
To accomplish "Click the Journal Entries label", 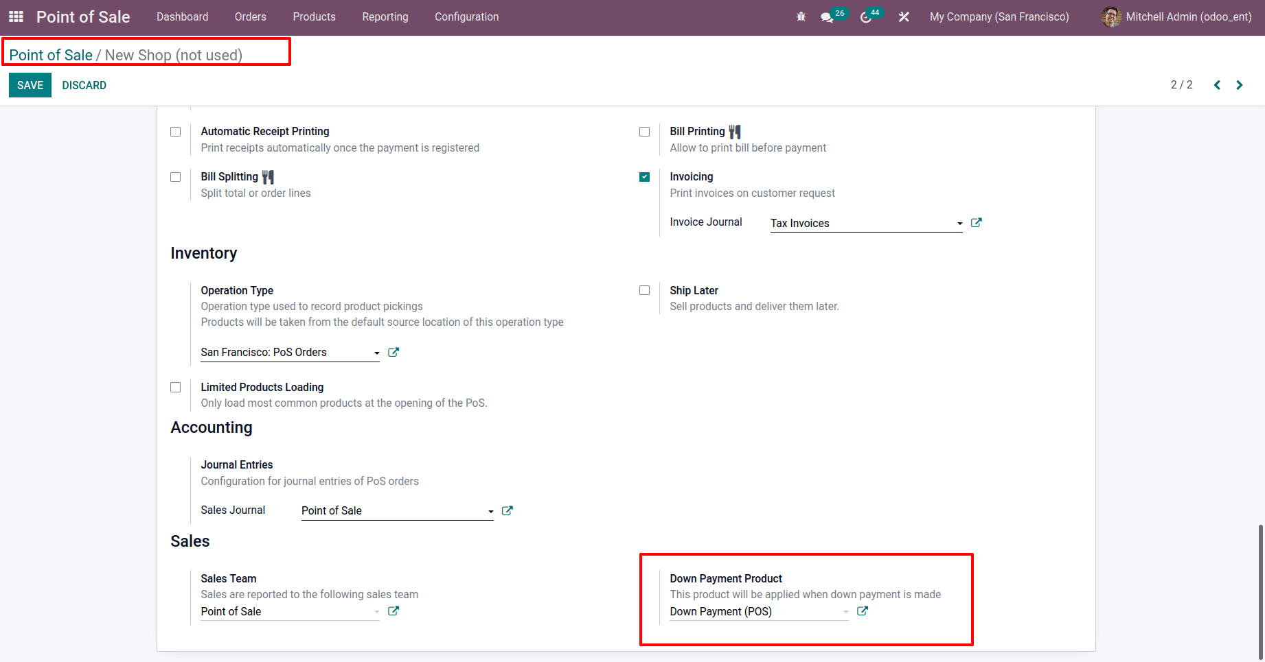I will pyautogui.click(x=236, y=465).
